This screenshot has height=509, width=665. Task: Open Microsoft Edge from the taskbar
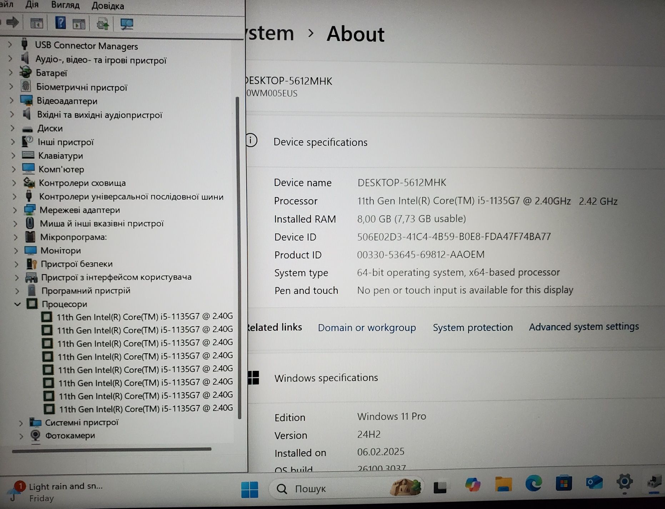tap(534, 484)
